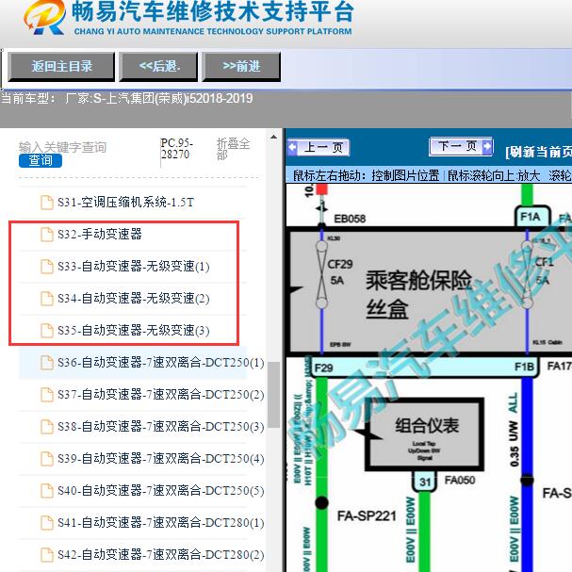Click the 刷新当前页 refresh link
Screen dimensions: 572x572
[x=539, y=152]
